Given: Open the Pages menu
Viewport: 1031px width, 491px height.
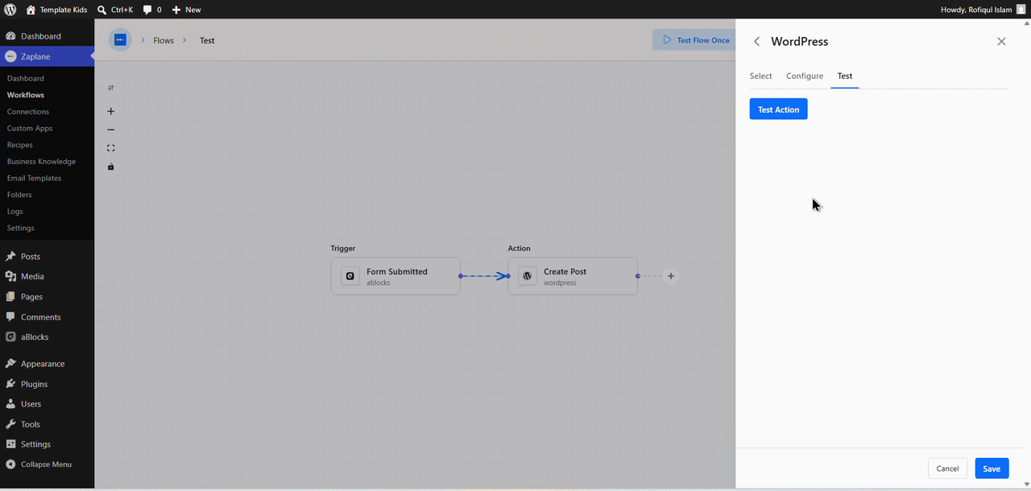Looking at the screenshot, I should 47,297.
